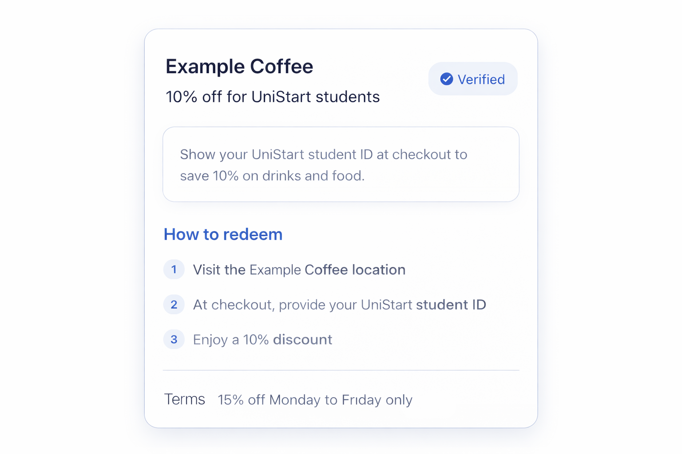Click the step 1 number badge

point(174,269)
